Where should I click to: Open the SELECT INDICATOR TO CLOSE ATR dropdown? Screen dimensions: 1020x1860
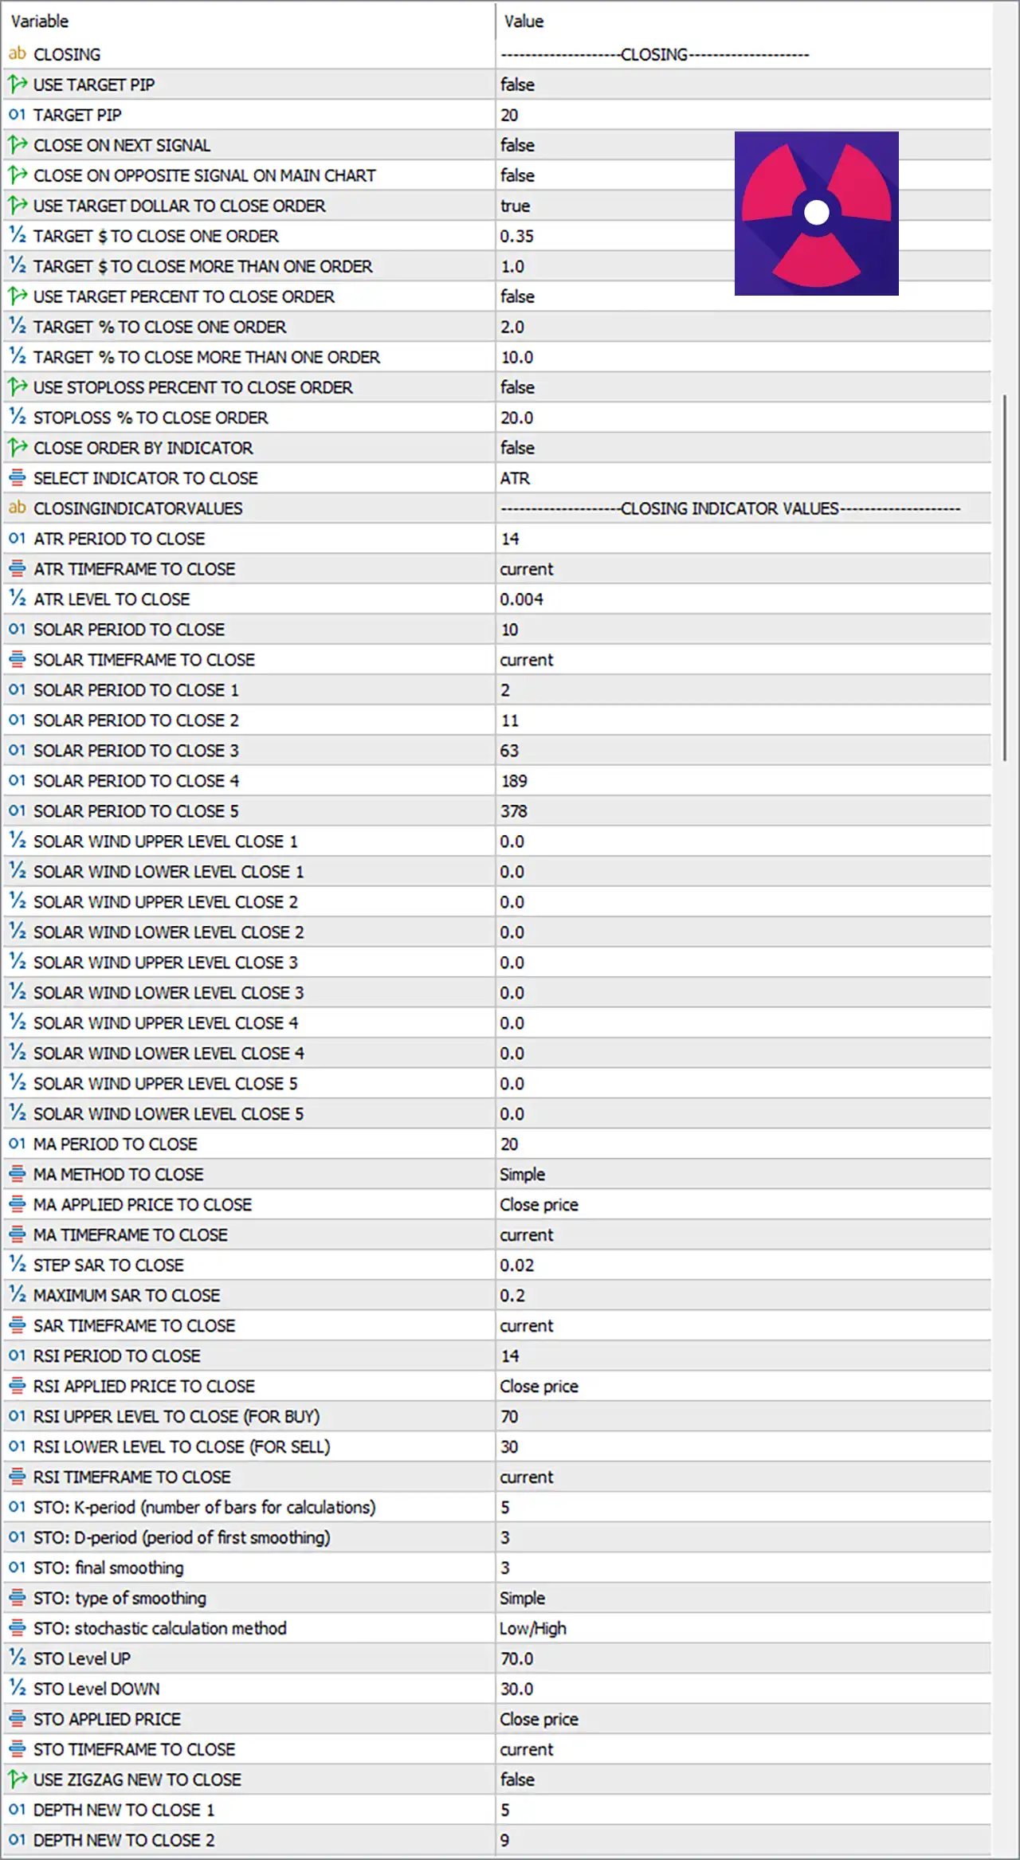click(743, 478)
